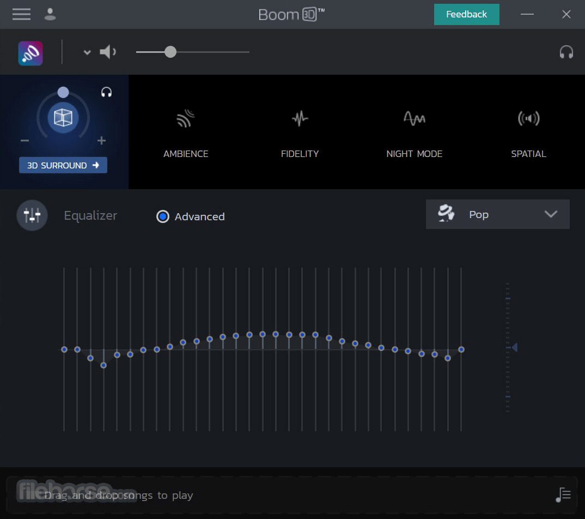Open the 3D SURROUND settings button
This screenshot has width=585, height=519.
pos(63,165)
